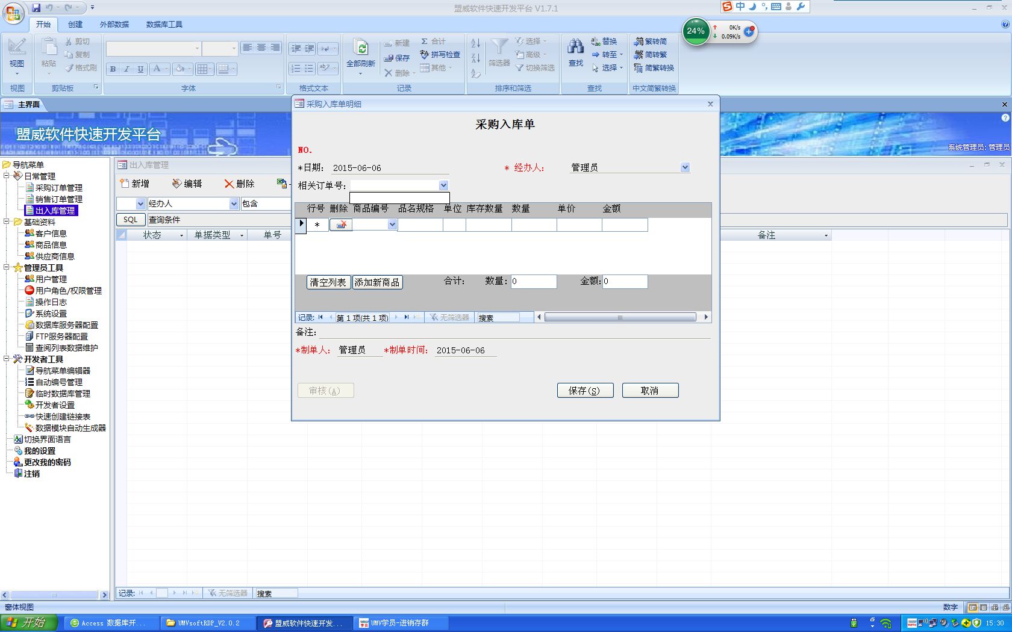Click the 删除 red X toolbar icon
Image resolution: width=1012 pixels, height=632 pixels.
pos(229,184)
